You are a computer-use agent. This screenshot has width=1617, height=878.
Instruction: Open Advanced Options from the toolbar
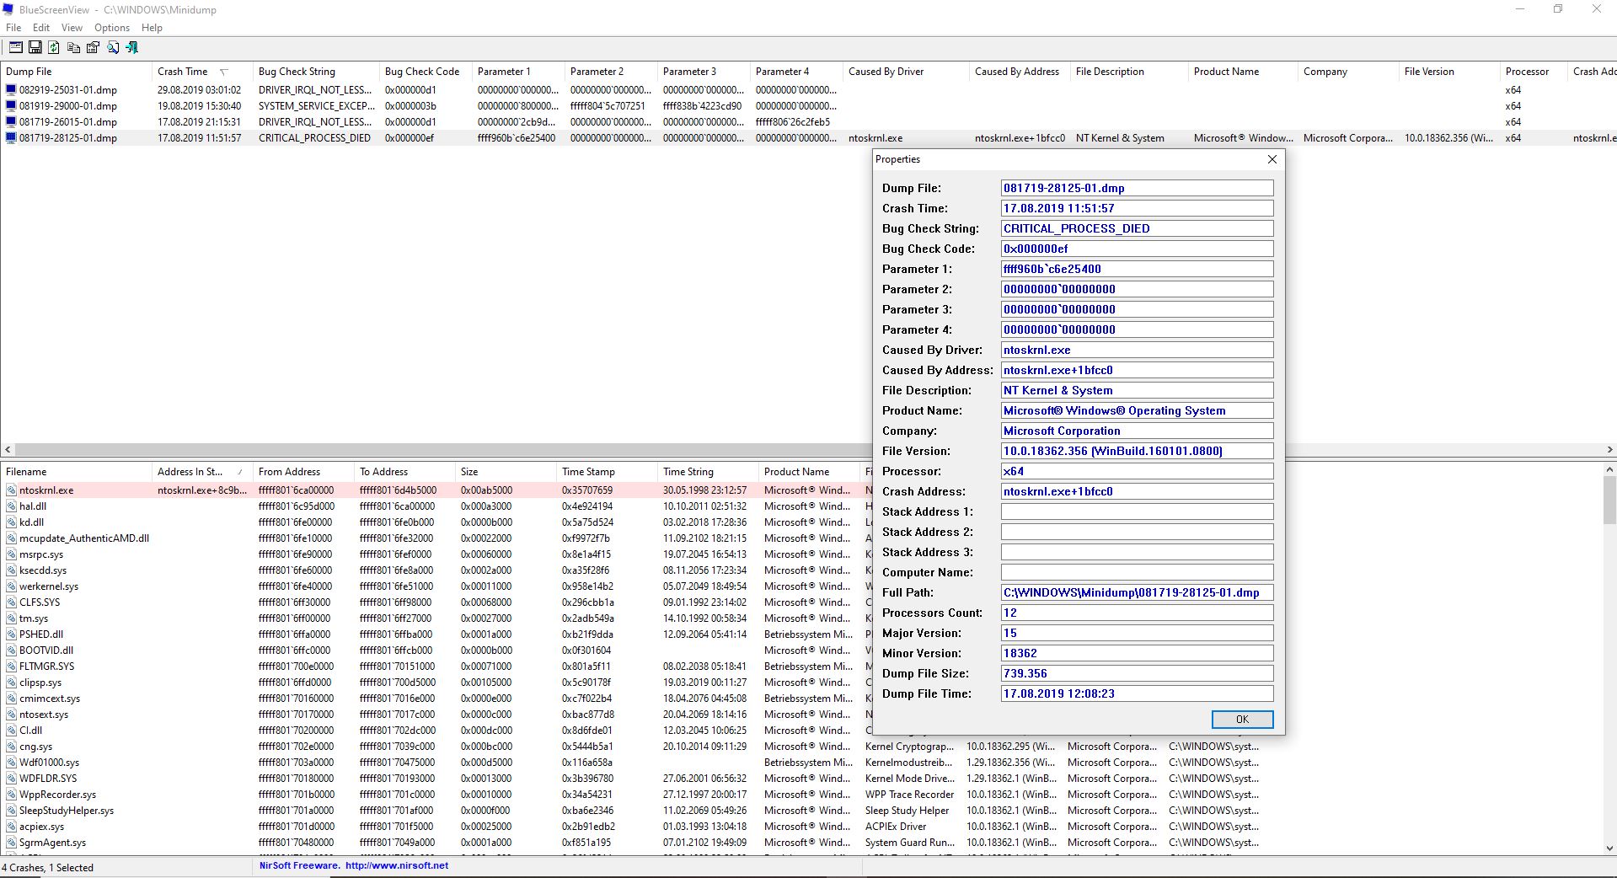tap(16, 48)
